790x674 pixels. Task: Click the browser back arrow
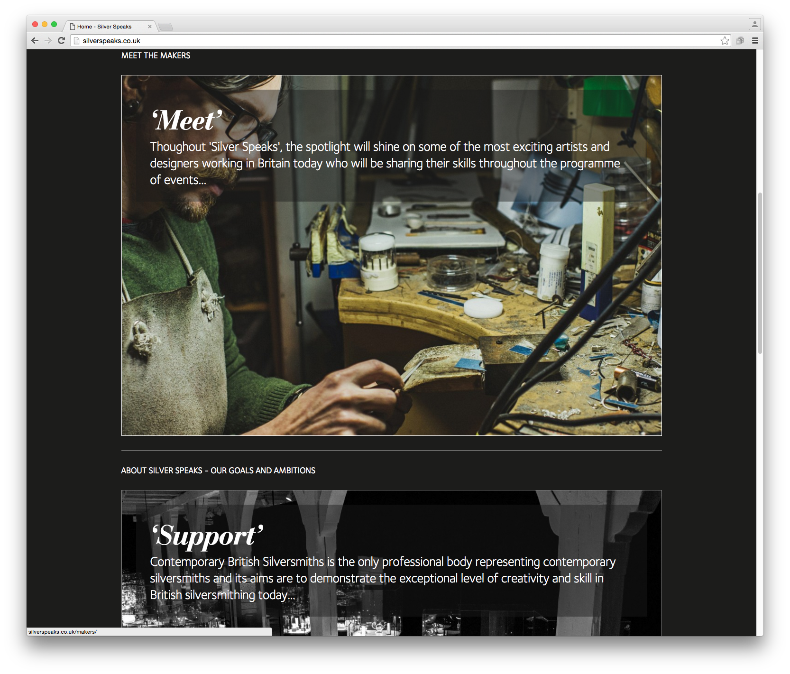[x=35, y=41]
